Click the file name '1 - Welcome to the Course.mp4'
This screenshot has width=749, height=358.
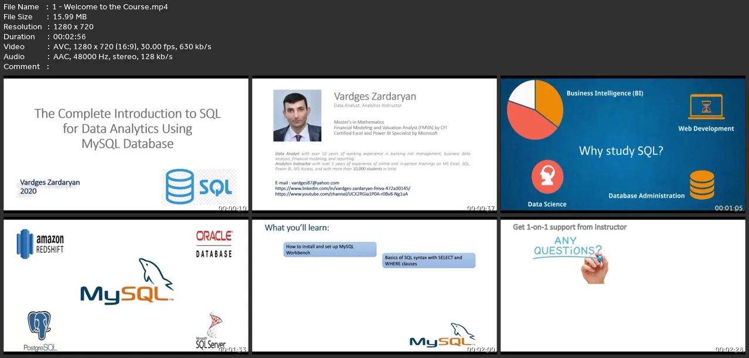tap(110, 7)
